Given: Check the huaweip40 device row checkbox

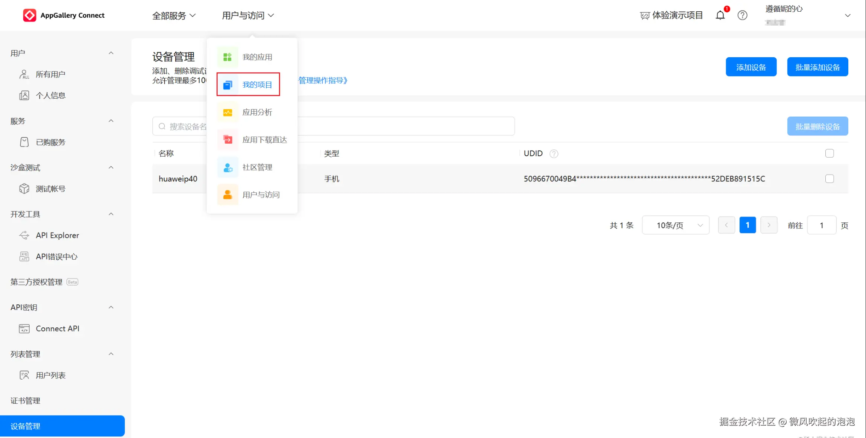Looking at the screenshot, I should point(829,179).
